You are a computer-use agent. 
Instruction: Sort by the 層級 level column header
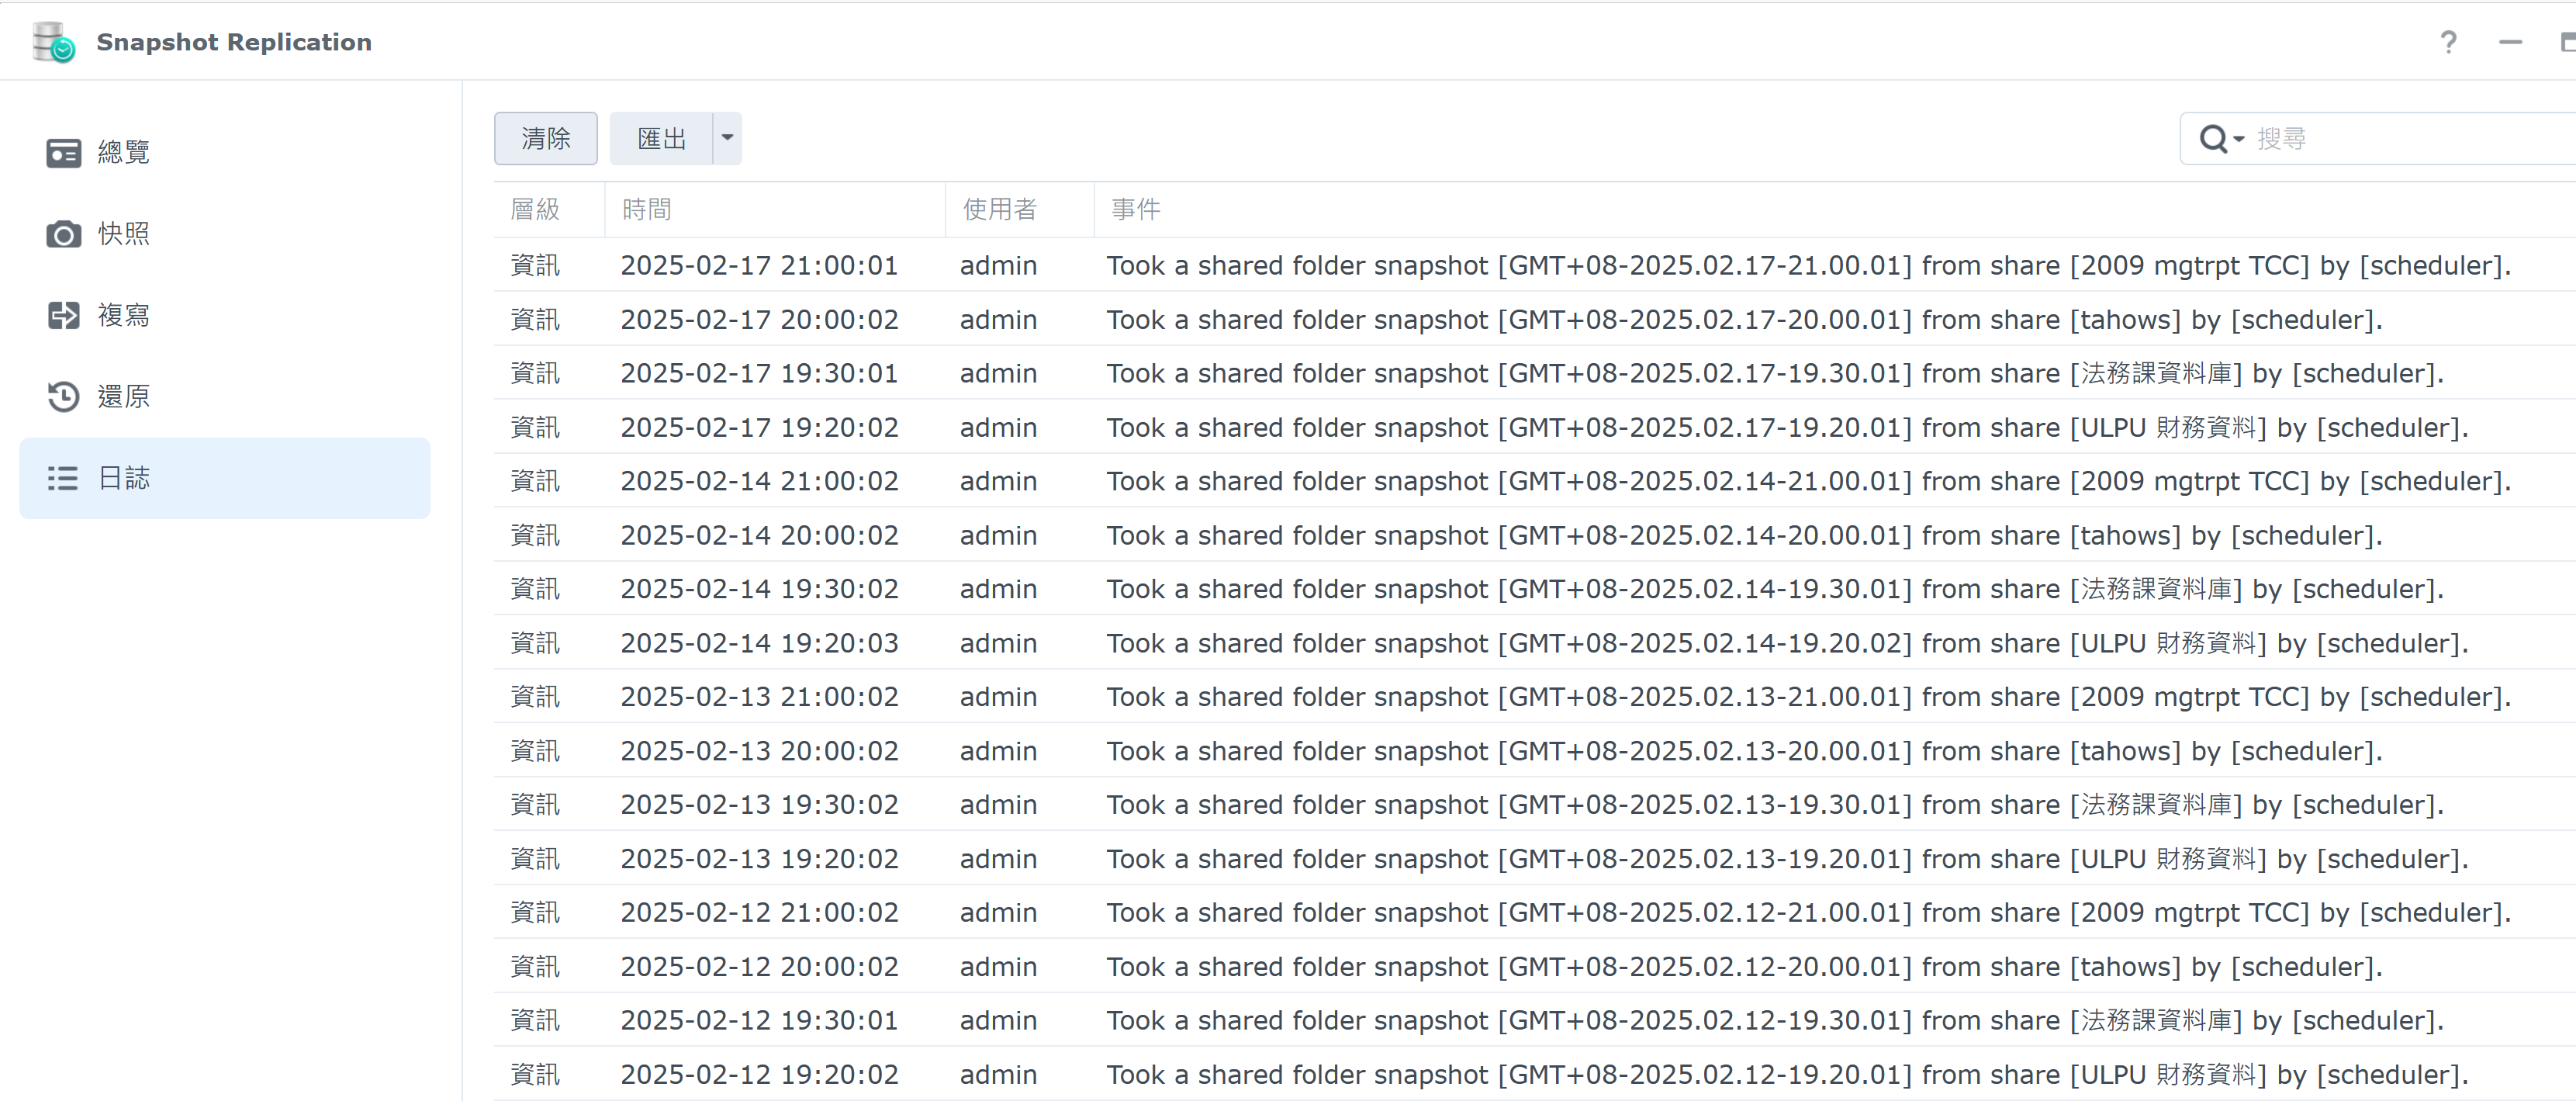pyautogui.click(x=535, y=209)
